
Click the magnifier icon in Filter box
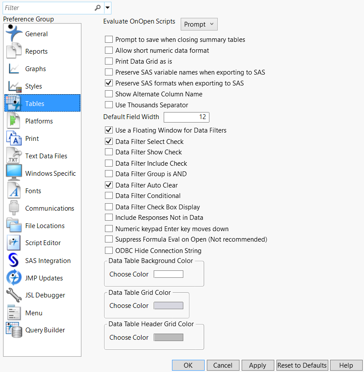[98, 8]
